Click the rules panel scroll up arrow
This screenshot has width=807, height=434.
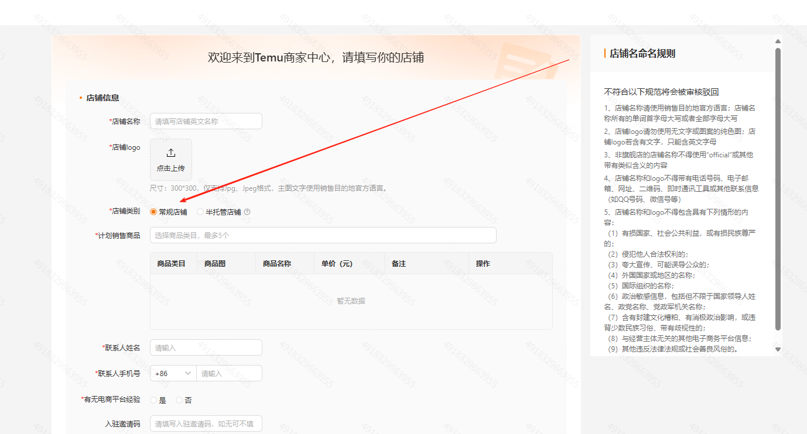click(778, 41)
